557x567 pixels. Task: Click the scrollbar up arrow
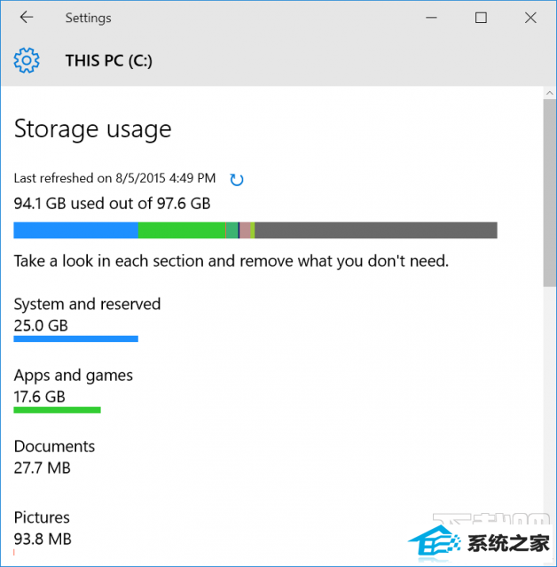[x=550, y=93]
